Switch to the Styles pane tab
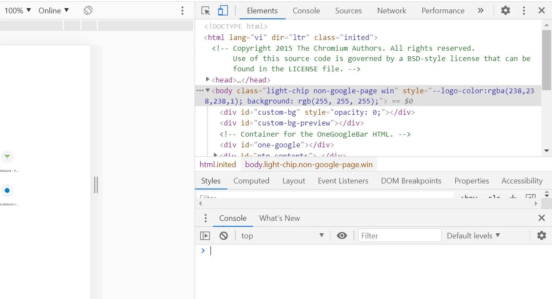Screen dimensions: 552x299 [211, 181]
